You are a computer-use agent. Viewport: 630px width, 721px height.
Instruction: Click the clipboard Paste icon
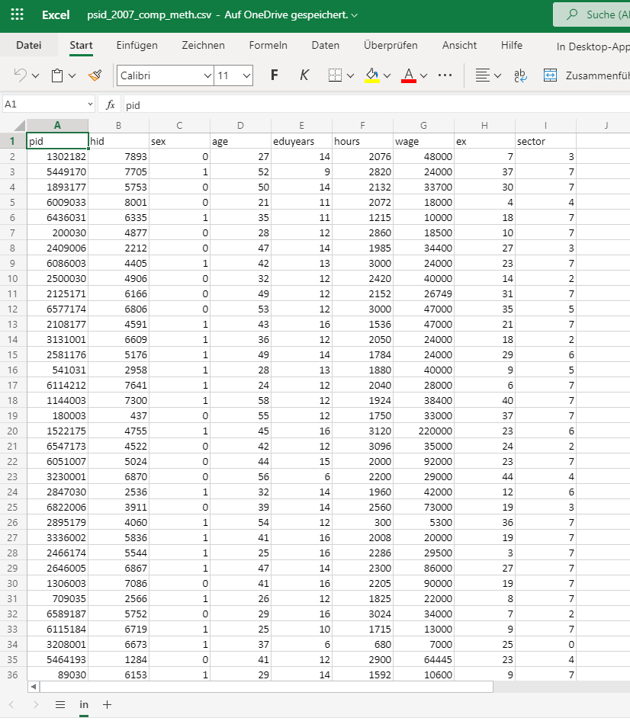click(x=56, y=75)
